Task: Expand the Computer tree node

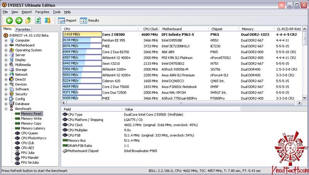Action: (6, 40)
